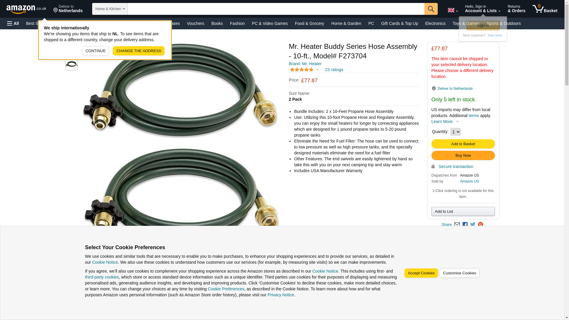Share product on Twitter
The height and width of the screenshot is (320, 569).
(x=473, y=225)
